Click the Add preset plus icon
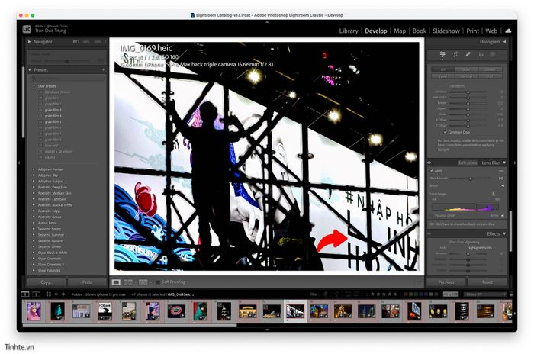The image size is (534, 354). pos(104,70)
